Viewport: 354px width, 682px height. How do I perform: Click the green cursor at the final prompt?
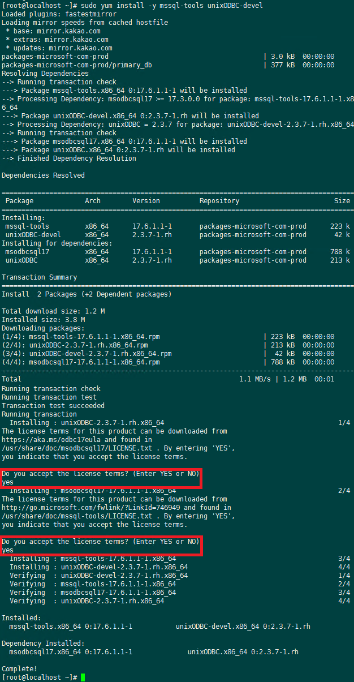pos(83,677)
